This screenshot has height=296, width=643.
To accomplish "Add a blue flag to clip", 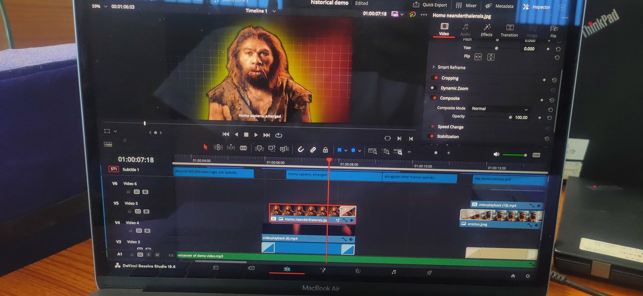I will [x=340, y=150].
